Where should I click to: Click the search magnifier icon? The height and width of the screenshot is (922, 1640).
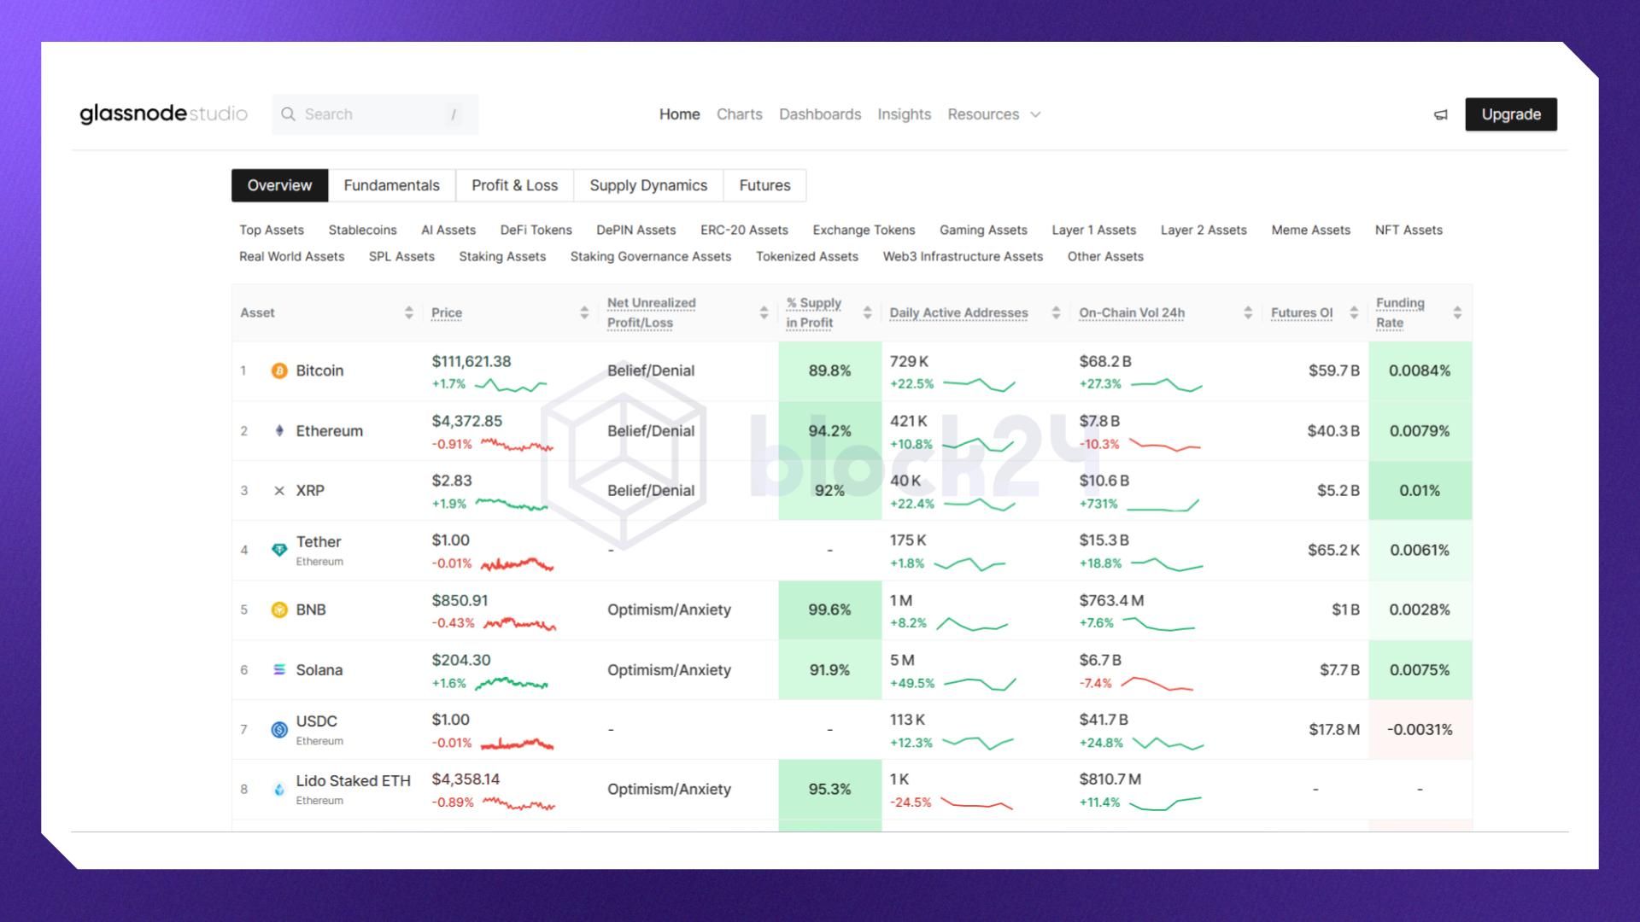[289, 114]
